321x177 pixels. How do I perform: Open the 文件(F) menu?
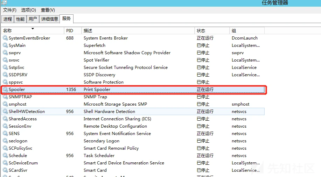(9, 10)
